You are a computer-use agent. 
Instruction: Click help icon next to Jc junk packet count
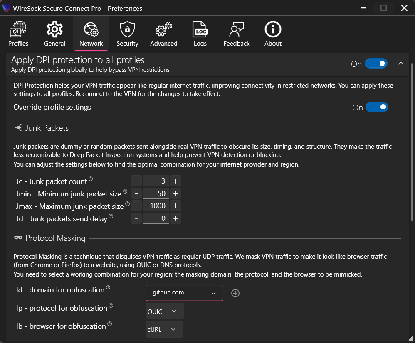[x=91, y=179]
